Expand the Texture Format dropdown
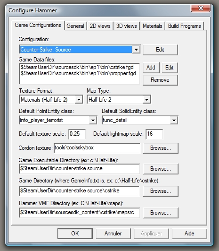The image size is (219, 251). click(79, 100)
